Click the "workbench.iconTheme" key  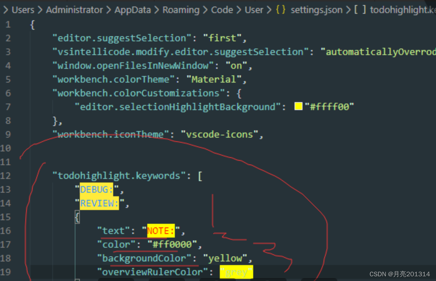coord(111,134)
